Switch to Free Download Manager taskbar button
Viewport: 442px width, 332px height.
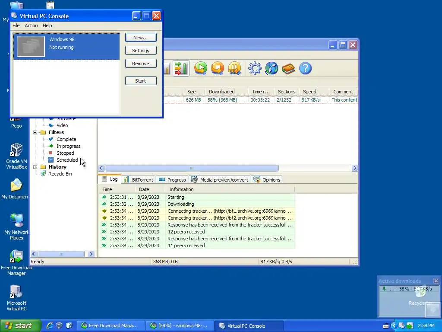click(111, 326)
